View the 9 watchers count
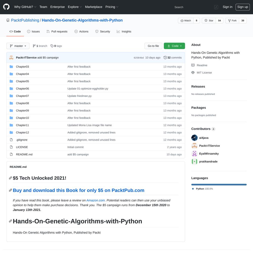The image size is (253, 253). point(197,21)
